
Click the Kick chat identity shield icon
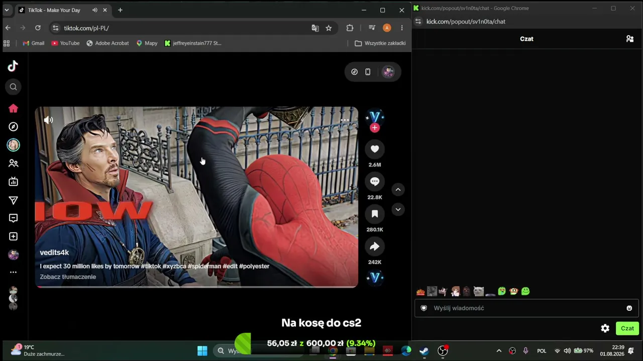[x=423, y=308]
